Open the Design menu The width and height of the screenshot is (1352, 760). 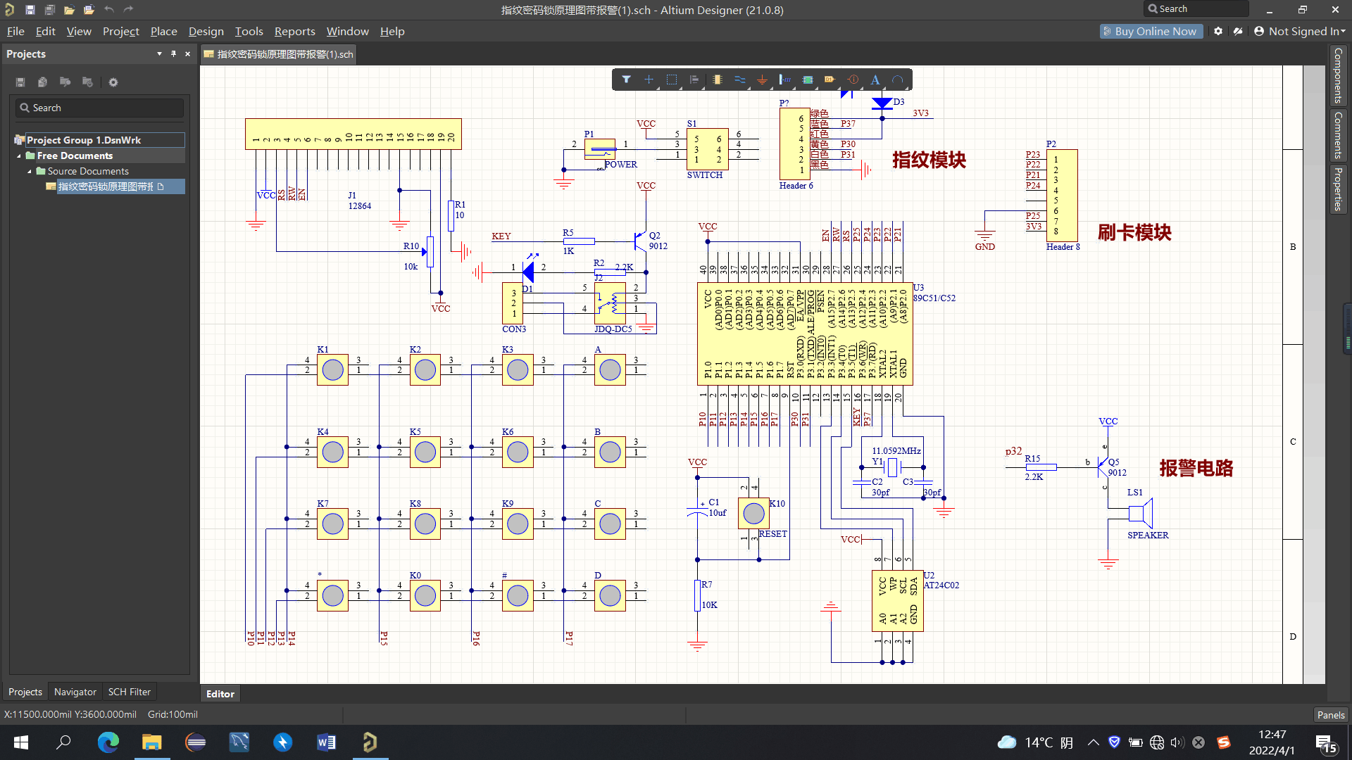tap(206, 32)
